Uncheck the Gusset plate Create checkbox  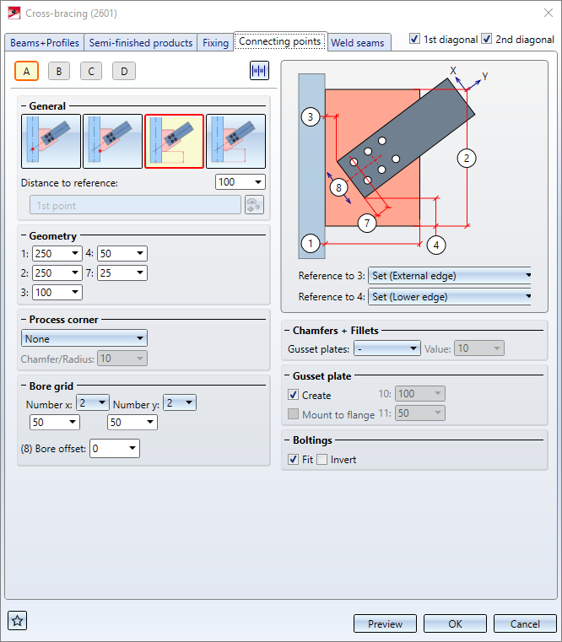293,395
